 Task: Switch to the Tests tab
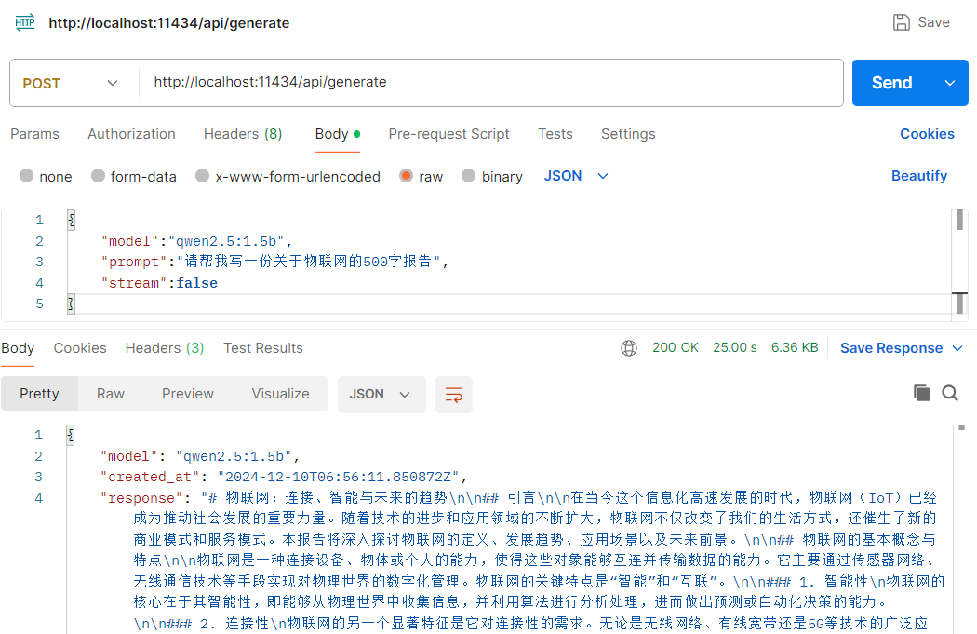pyautogui.click(x=555, y=134)
